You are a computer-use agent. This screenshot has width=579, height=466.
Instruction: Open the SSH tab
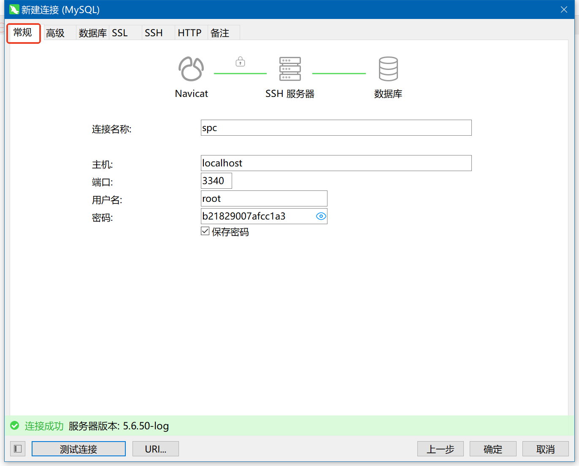point(154,33)
